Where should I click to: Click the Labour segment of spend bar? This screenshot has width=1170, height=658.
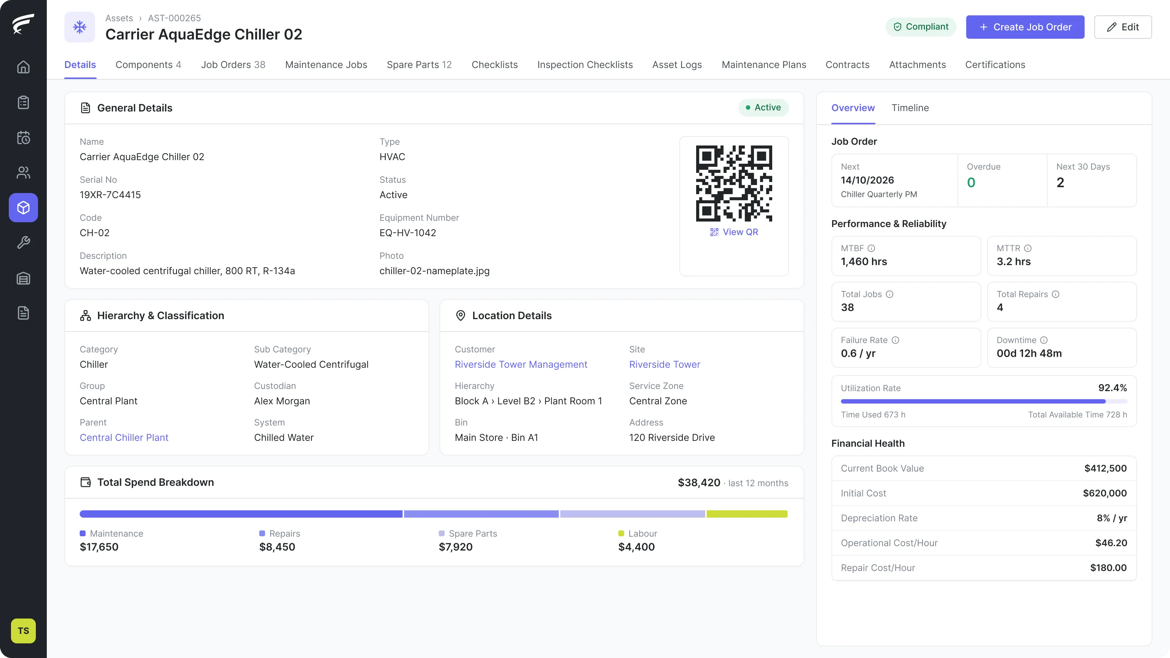click(747, 514)
